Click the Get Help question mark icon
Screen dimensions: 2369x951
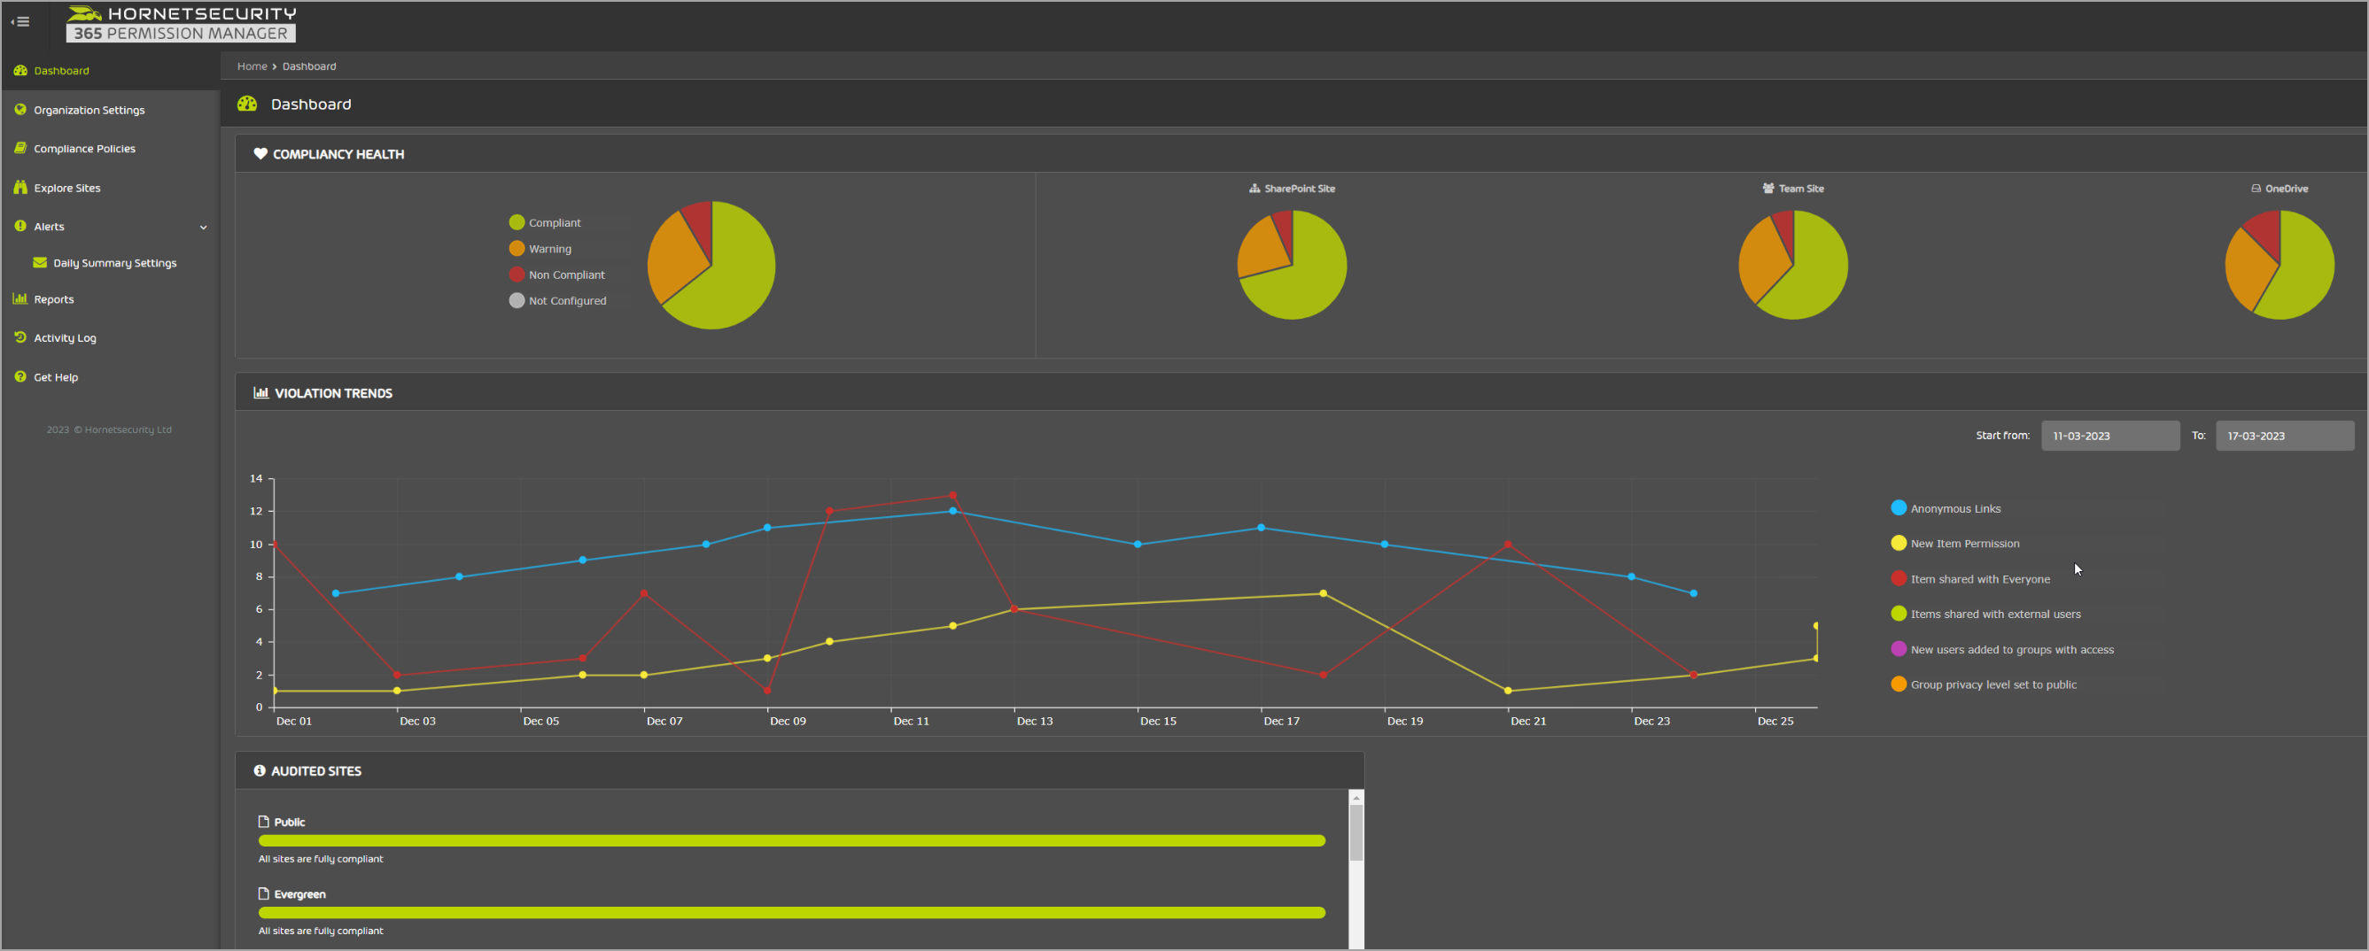point(20,376)
